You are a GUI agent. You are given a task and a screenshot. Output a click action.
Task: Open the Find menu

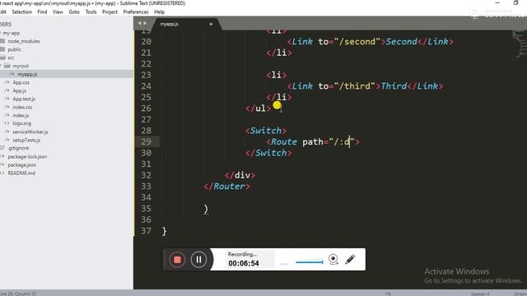pos(42,12)
